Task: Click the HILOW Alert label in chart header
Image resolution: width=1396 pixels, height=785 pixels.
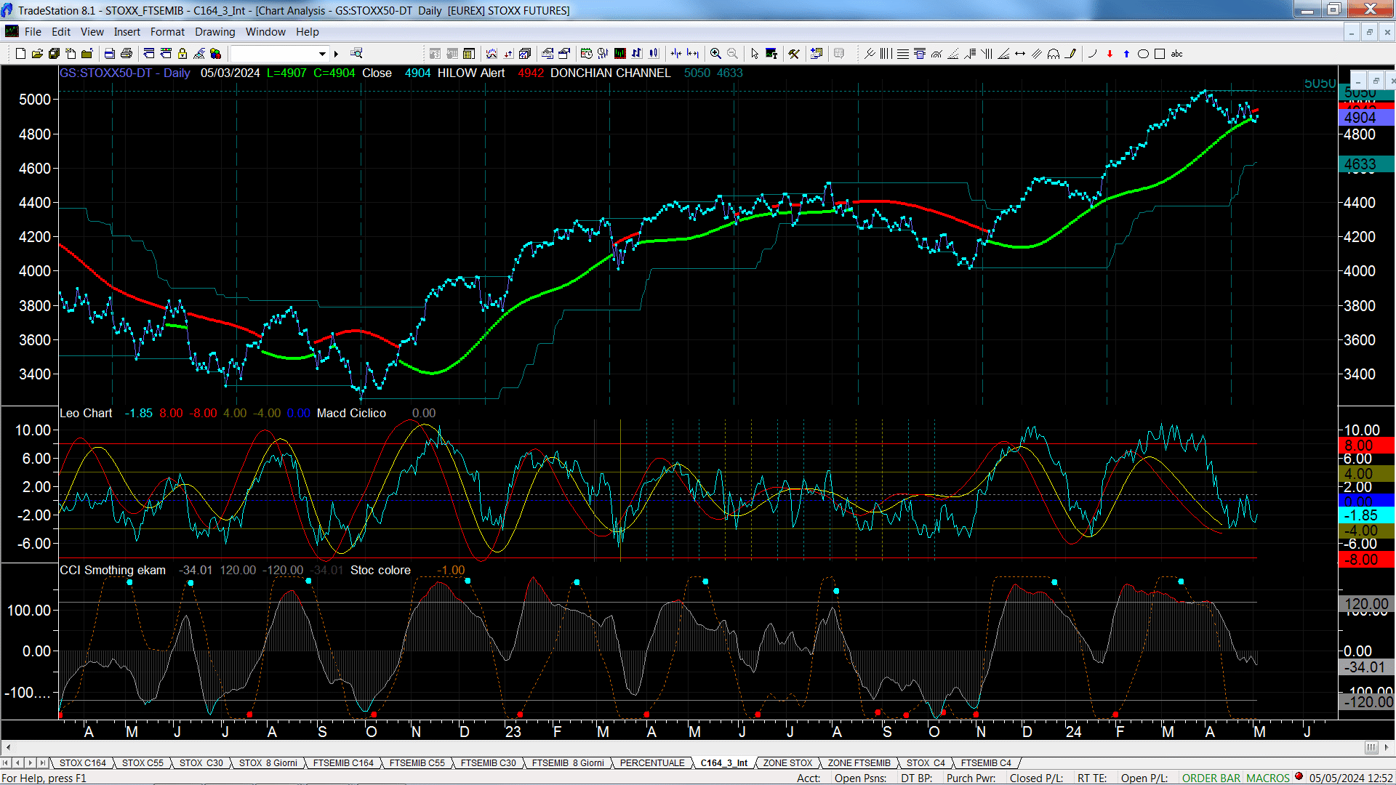Action: click(471, 73)
